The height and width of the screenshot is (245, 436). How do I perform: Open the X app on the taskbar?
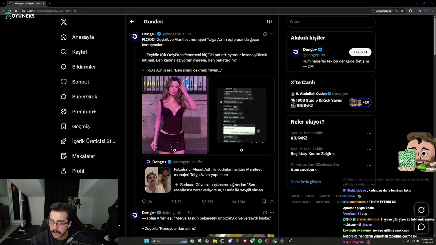[290, 241]
